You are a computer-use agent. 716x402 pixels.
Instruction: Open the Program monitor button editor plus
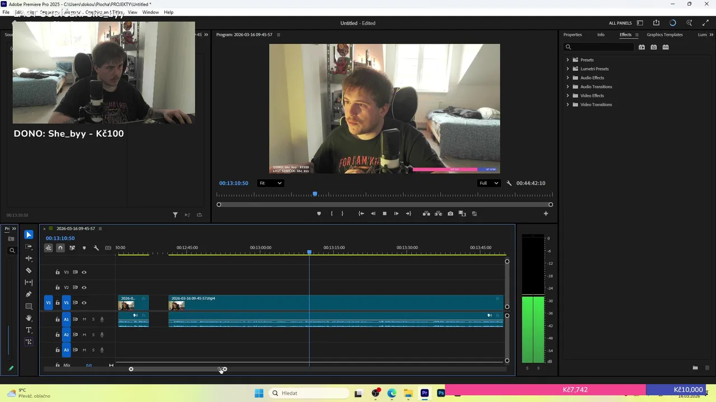546,213
